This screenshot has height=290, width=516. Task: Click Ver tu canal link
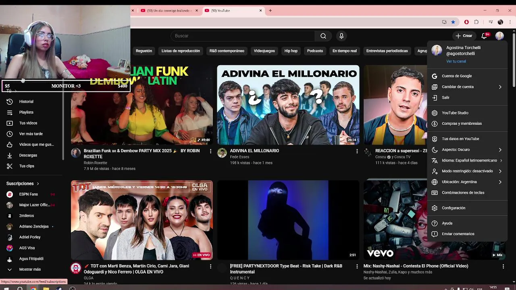click(x=456, y=61)
